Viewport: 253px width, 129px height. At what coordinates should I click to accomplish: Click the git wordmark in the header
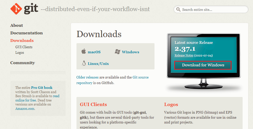coord(31,9)
